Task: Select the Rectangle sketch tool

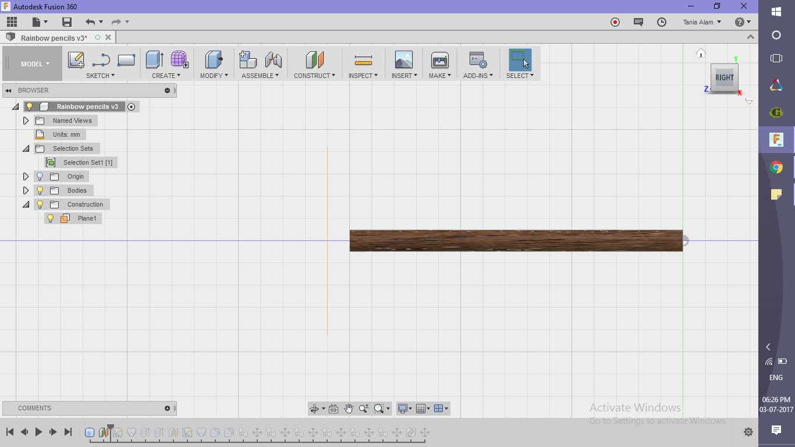Action: 126,59
